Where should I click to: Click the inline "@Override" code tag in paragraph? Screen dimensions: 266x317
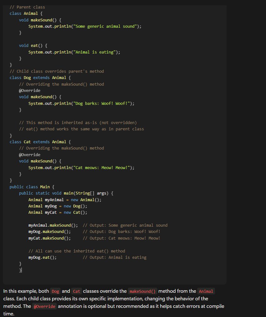click(44, 307)
